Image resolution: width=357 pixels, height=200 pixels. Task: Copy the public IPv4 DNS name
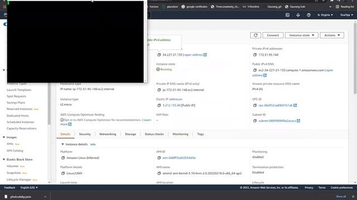click(x=255, y=71)
